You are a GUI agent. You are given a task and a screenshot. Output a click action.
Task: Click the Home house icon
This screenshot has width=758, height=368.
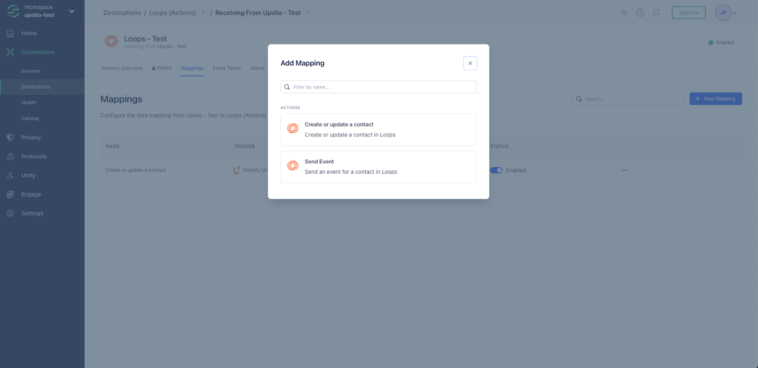tap(10, 33)
